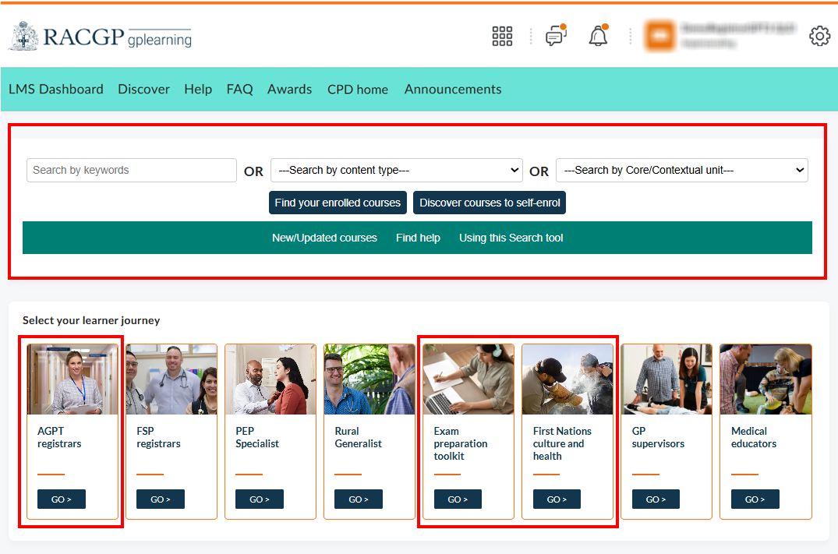Open the New/Updated courses link
This screenshot has width=838, height=554.
click(x=324, y=238)
